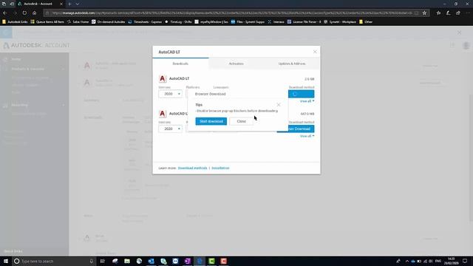473x266 pixels.
Task: Click the Close button in Tips popup
Action: click(242, 121)
